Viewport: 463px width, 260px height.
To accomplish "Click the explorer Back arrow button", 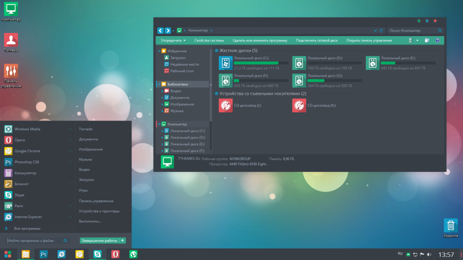I will 161,31.
